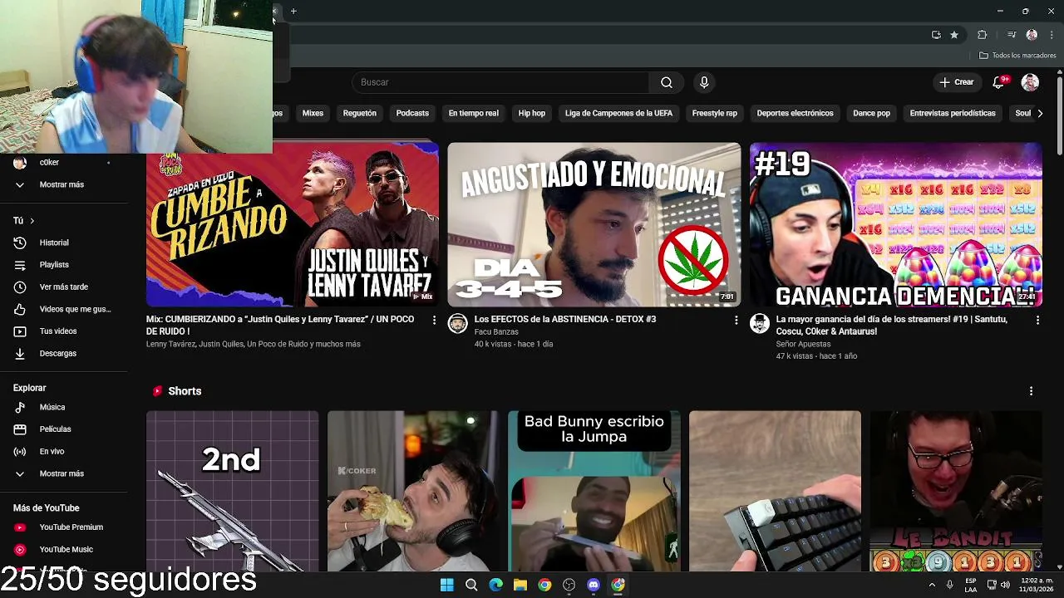Open Señor Apuestas channel avatar
This screenshot has height=598, width=1064.
point(760,324)
